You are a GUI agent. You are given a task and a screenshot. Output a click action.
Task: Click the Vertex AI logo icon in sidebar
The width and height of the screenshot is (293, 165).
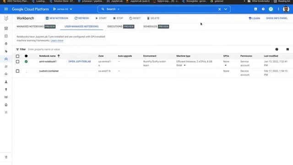6,18
